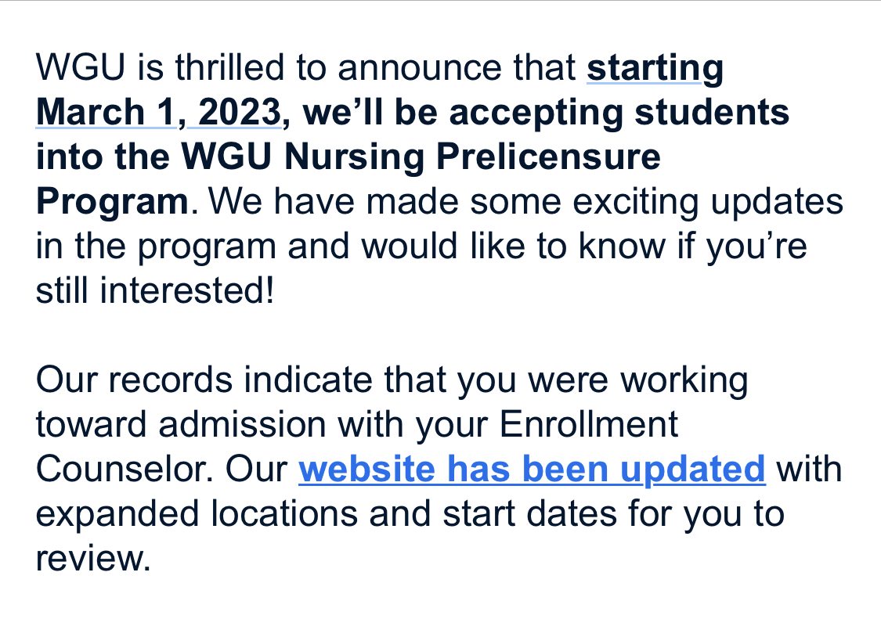Click the underlined bold word "starting"
This screenshot has width=881, height=619.
[655, 70]
